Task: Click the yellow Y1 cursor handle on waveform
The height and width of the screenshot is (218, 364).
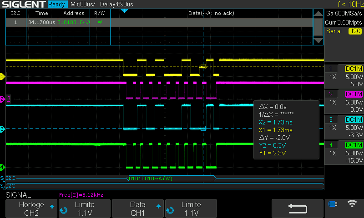Action: tap(203, 67)
